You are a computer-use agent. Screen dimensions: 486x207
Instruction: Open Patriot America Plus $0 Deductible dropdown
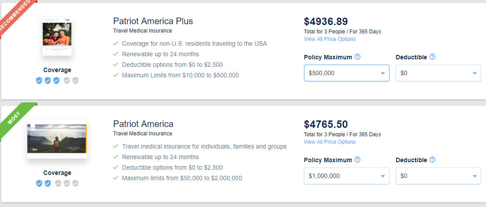point(438,73)
